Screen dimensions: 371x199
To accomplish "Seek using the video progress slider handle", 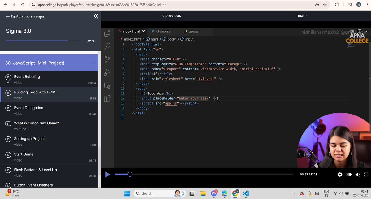I will 130,174.
